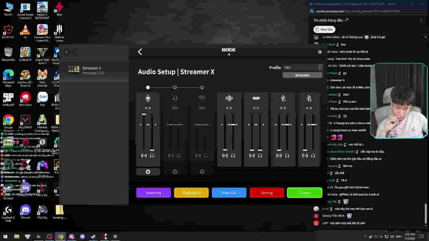Select the dimmed headphone channel icon
Image resolution: width=429 pixels, height=241 pixels.
(175, 98)
